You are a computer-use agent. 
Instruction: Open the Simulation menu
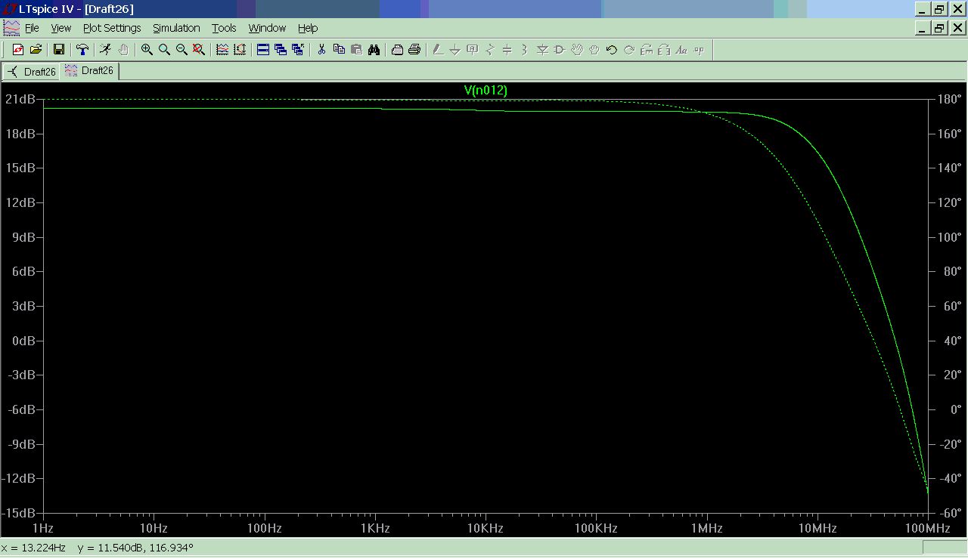click(176, 28)
